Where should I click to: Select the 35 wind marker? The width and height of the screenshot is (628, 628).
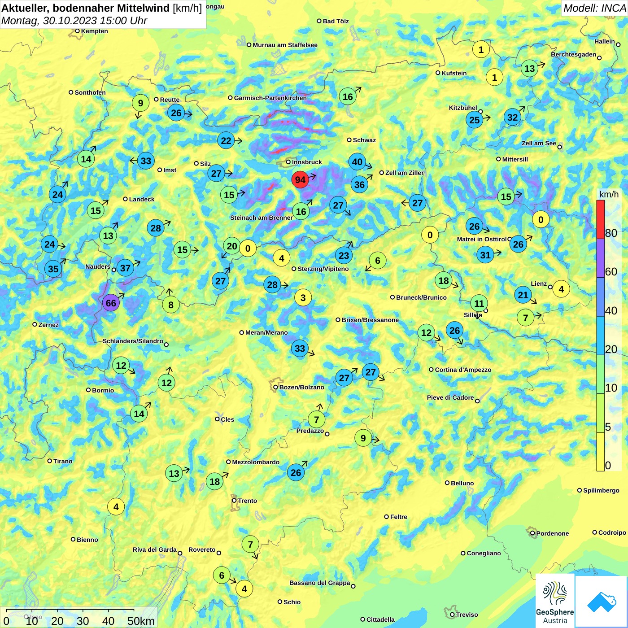click(x=53, y=269)
